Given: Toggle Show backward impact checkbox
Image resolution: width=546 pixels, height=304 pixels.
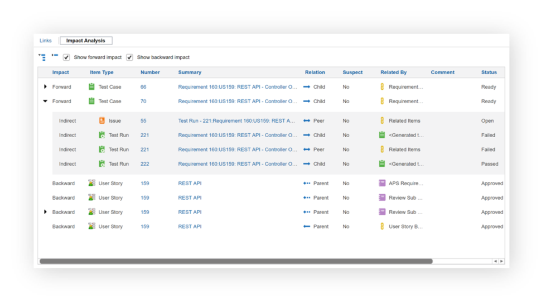Looking at the screenshot, I should click(129, 57).
